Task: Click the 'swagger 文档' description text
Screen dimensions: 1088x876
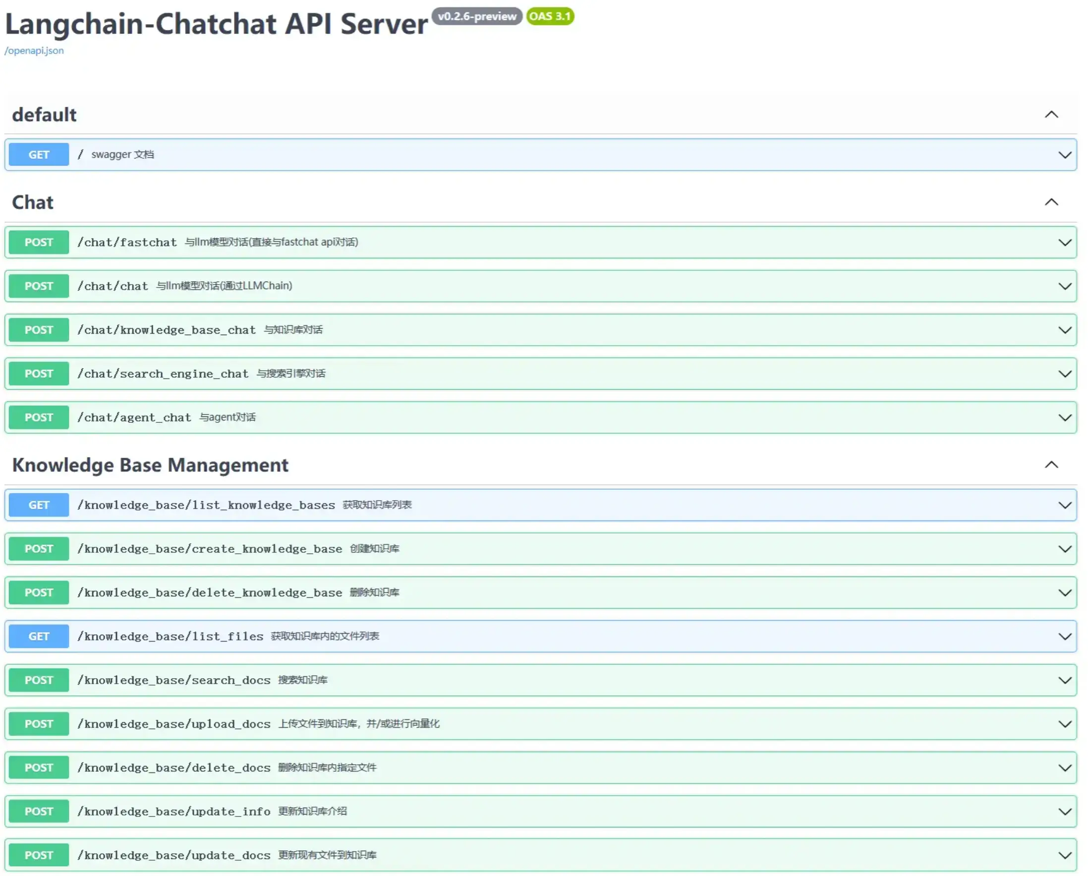Action: coord(122,154)
